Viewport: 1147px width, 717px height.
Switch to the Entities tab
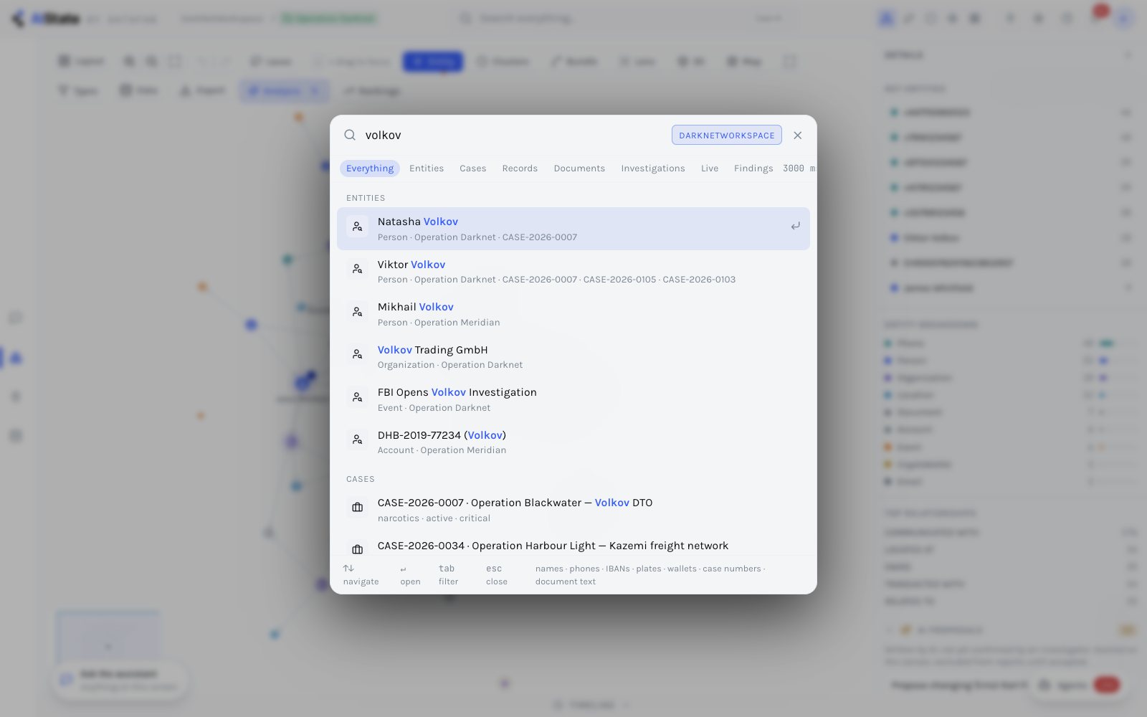pyautogui.click(x=427, y=168)
